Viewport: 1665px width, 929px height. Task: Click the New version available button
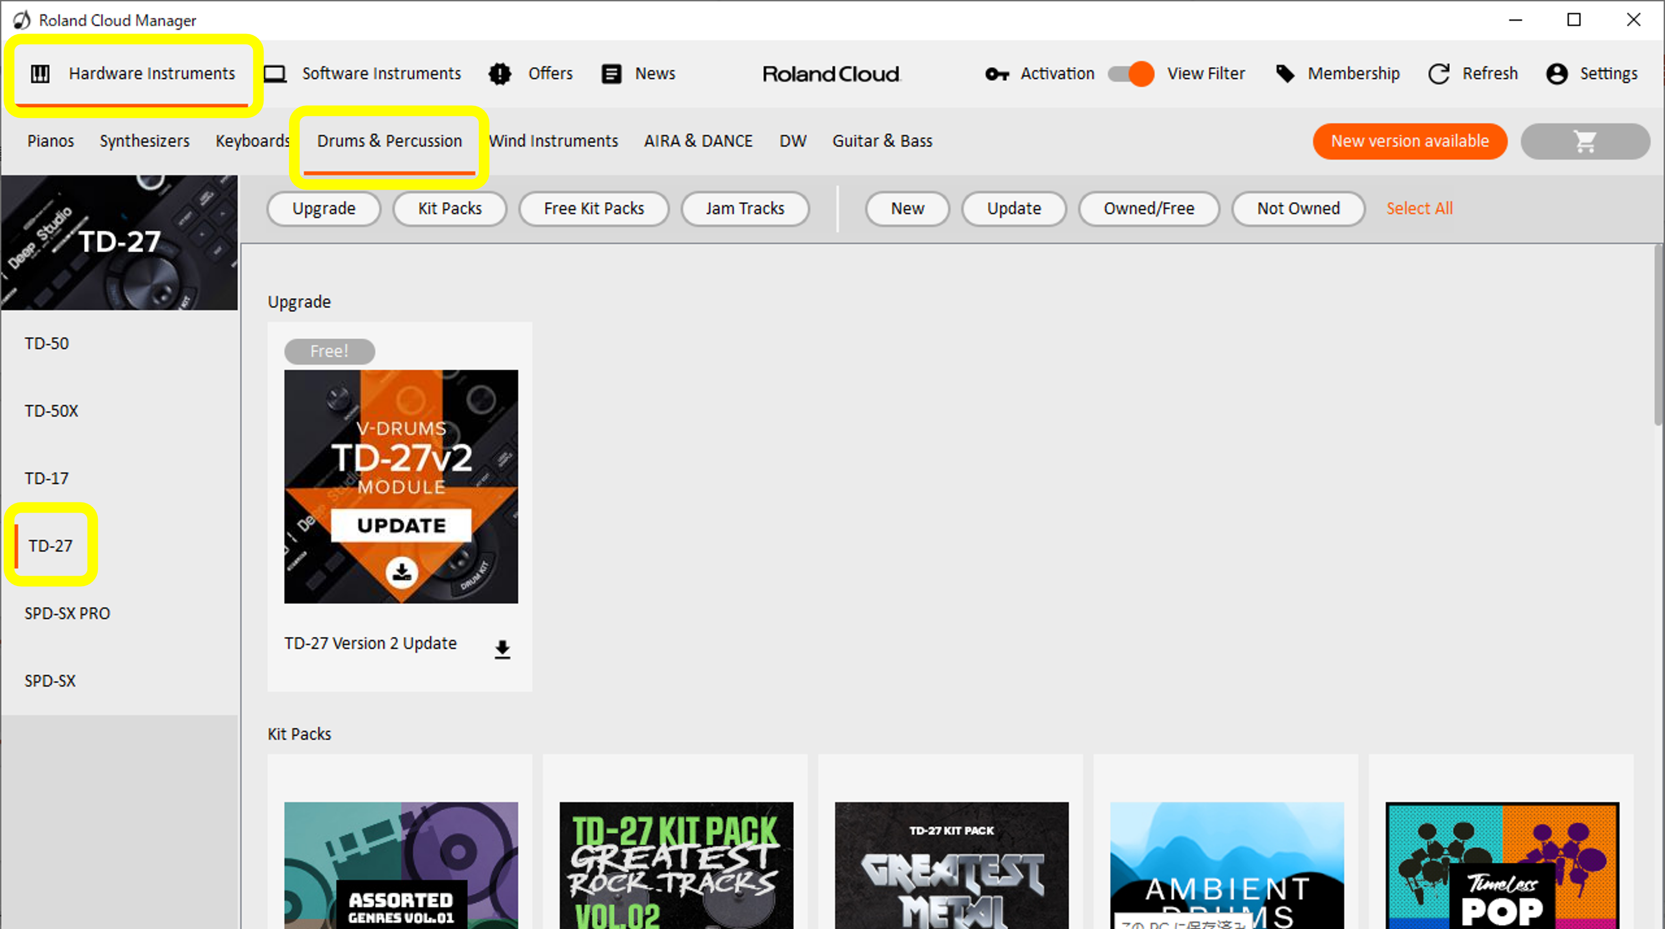1411,141
